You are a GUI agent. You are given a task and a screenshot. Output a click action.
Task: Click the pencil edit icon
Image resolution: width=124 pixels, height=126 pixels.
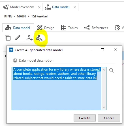tap(18, 38)
